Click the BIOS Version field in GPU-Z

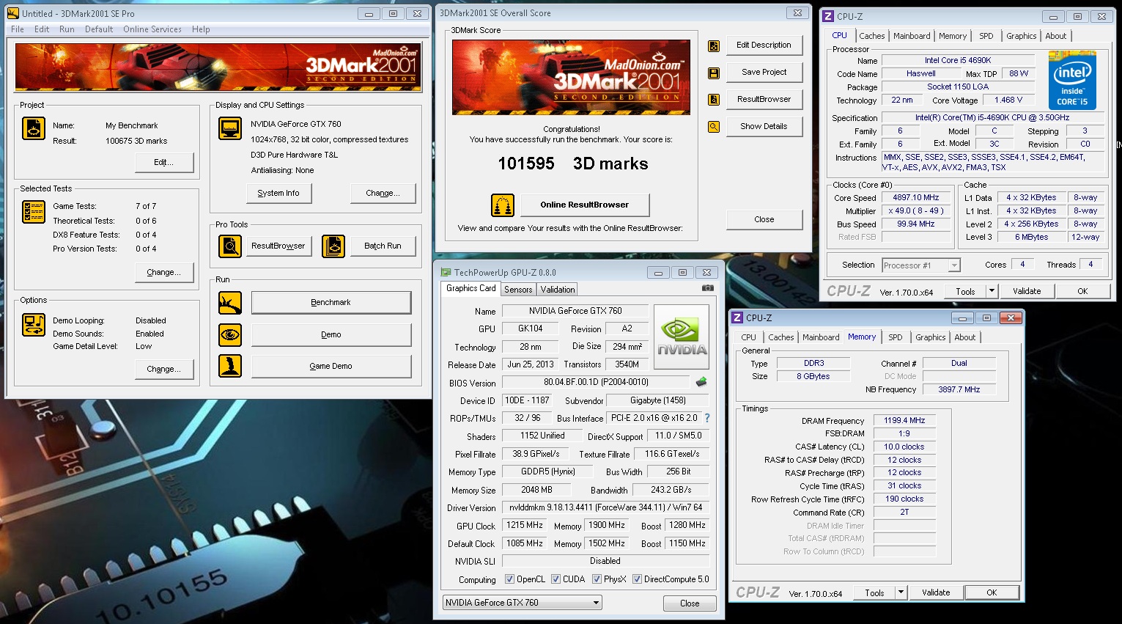(x=596, y=382)
